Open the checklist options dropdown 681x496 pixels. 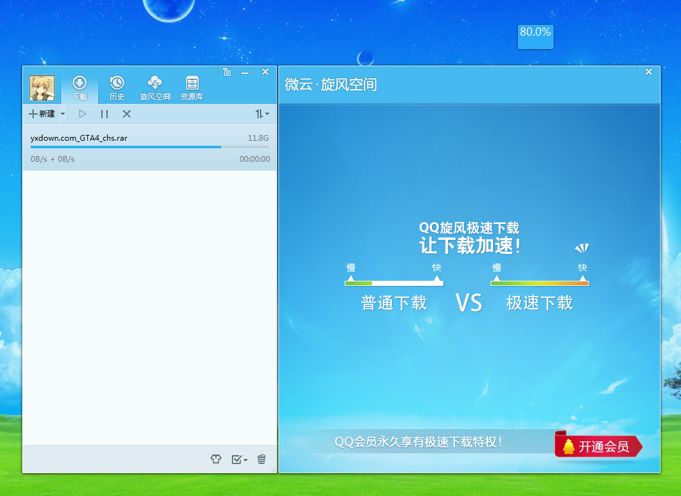click(x=240, y=459)
